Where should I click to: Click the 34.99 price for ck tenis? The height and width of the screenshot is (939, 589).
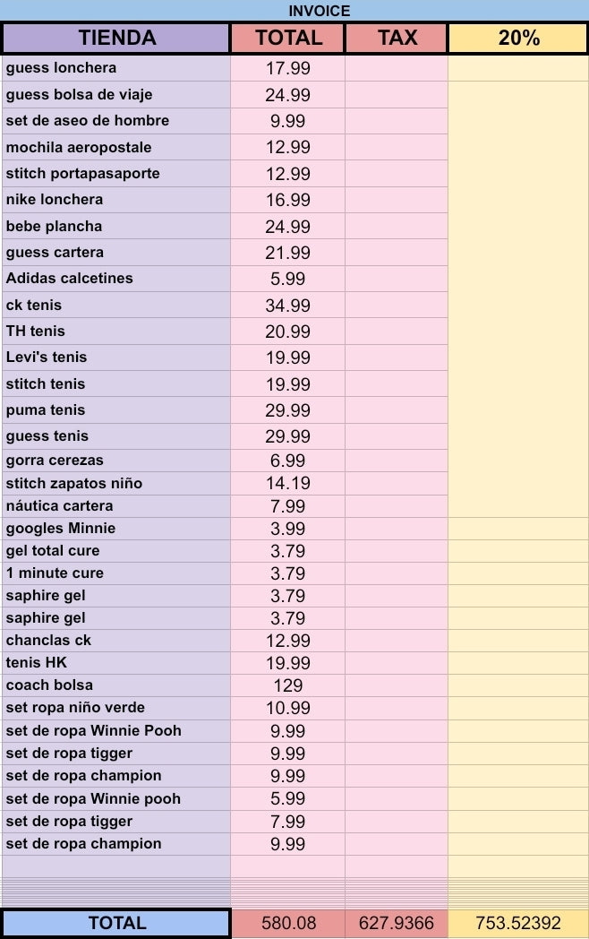click(287, 306)
